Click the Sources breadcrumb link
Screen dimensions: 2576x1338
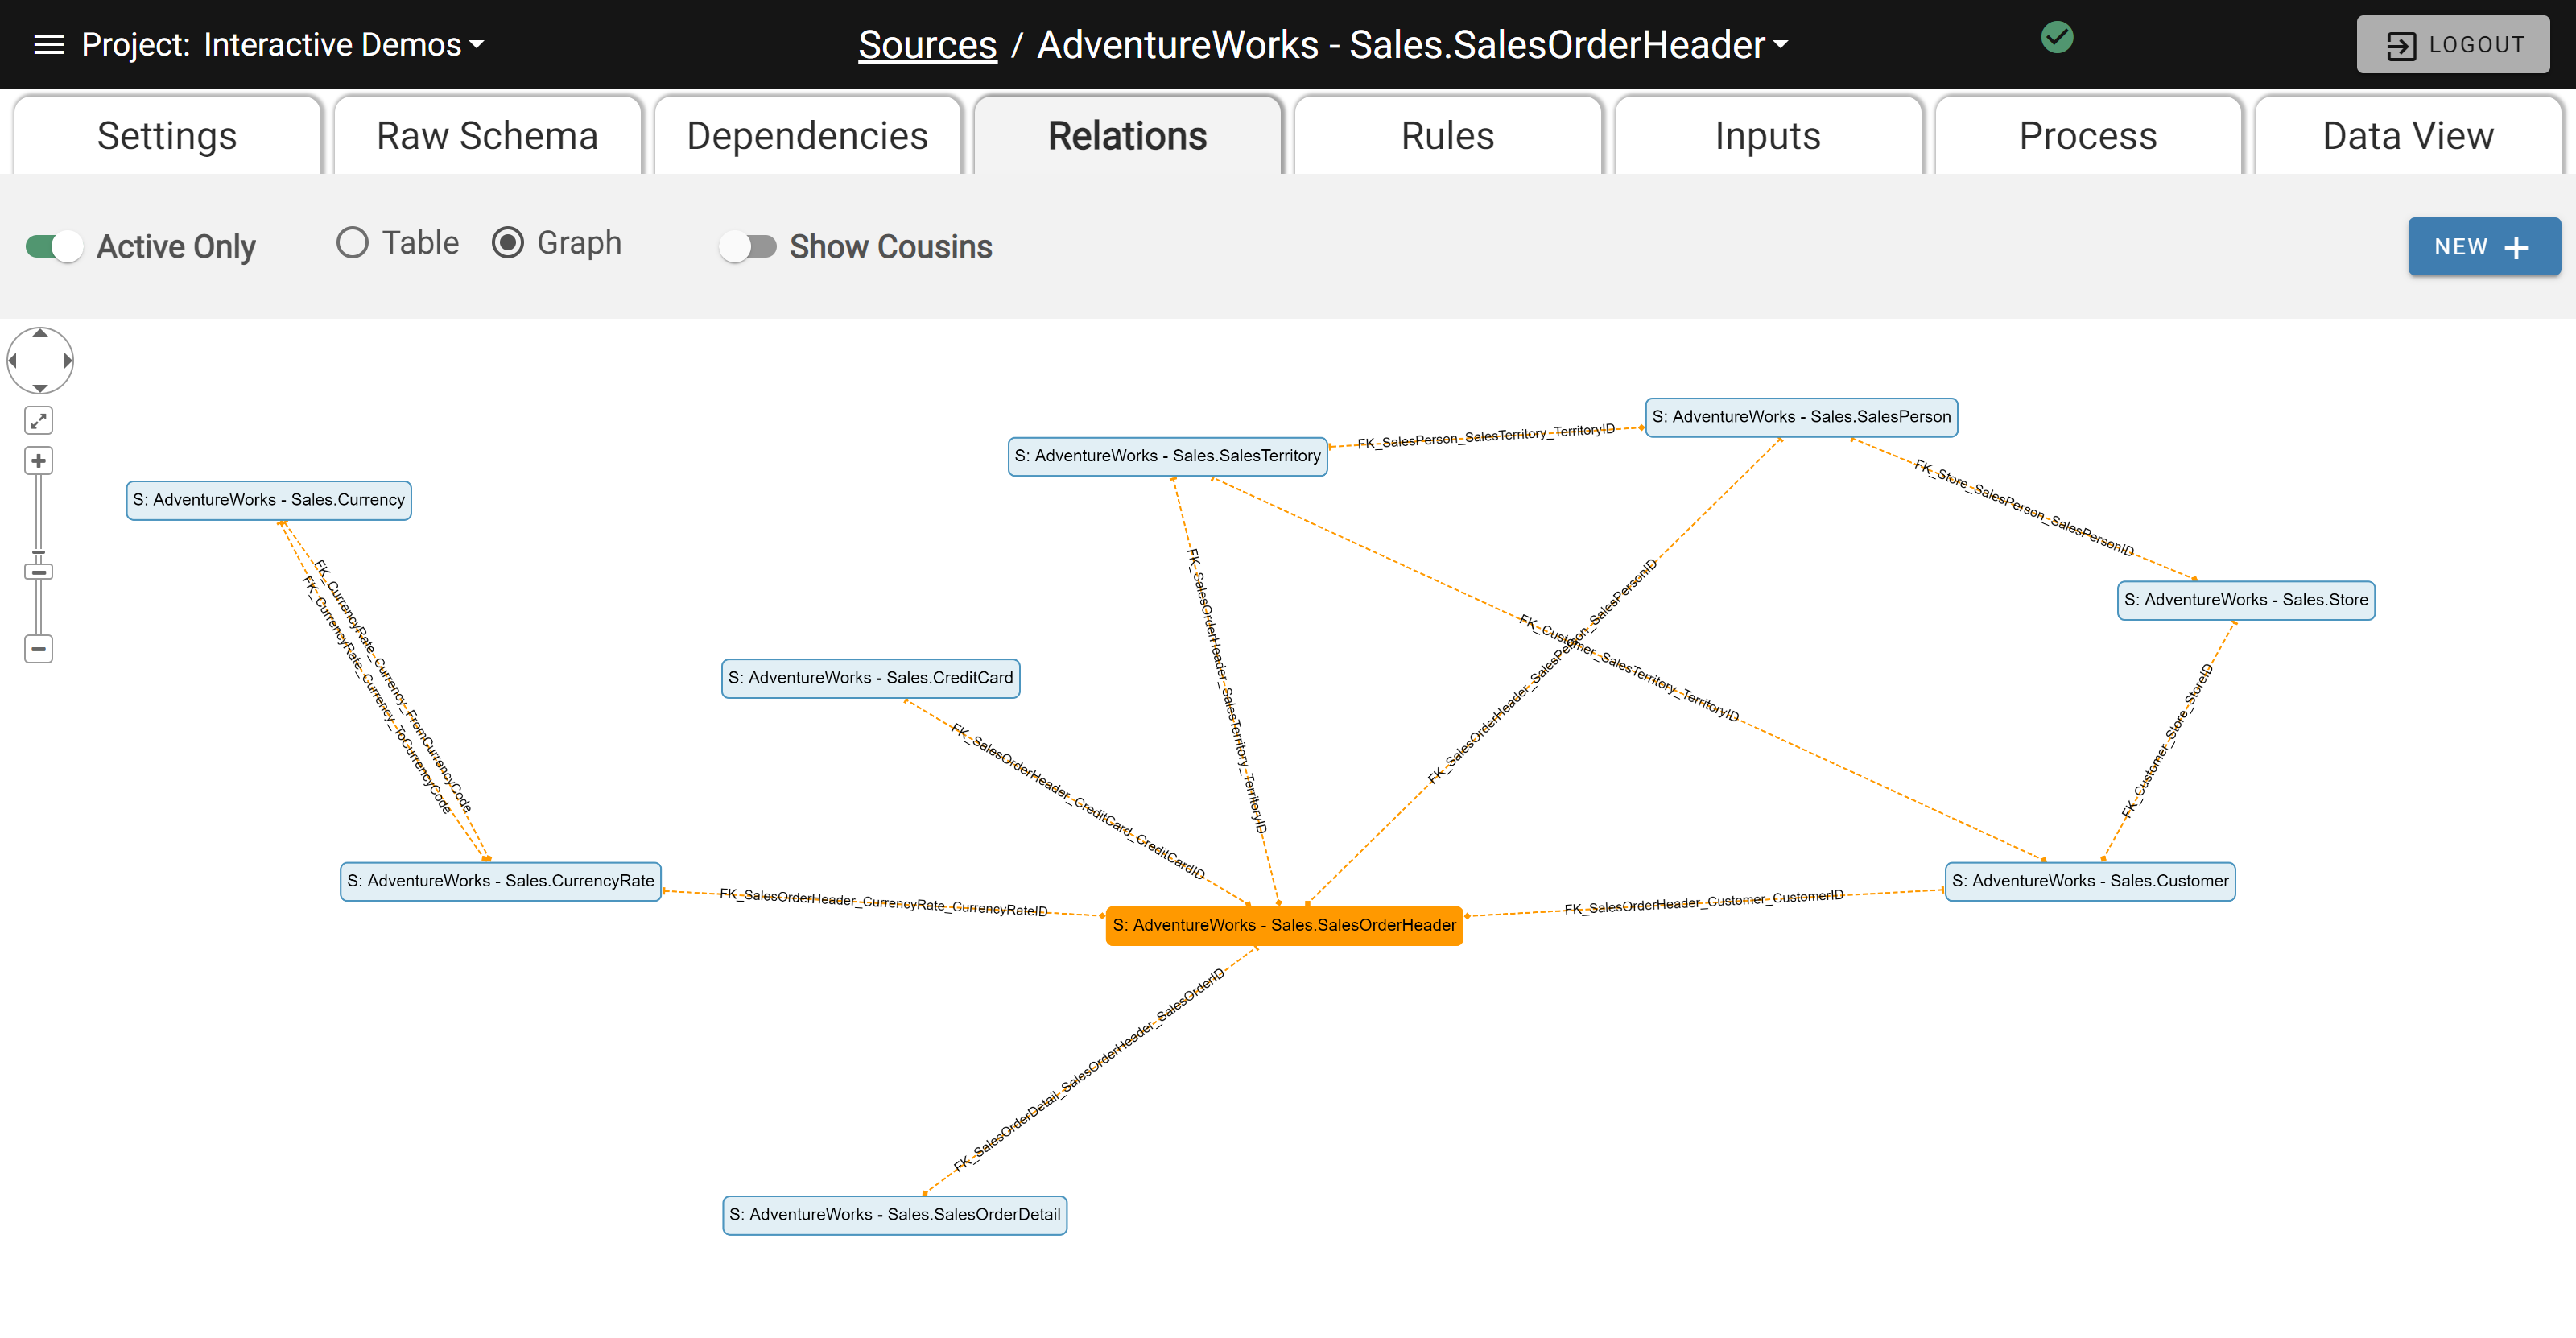tap(927, 45)
